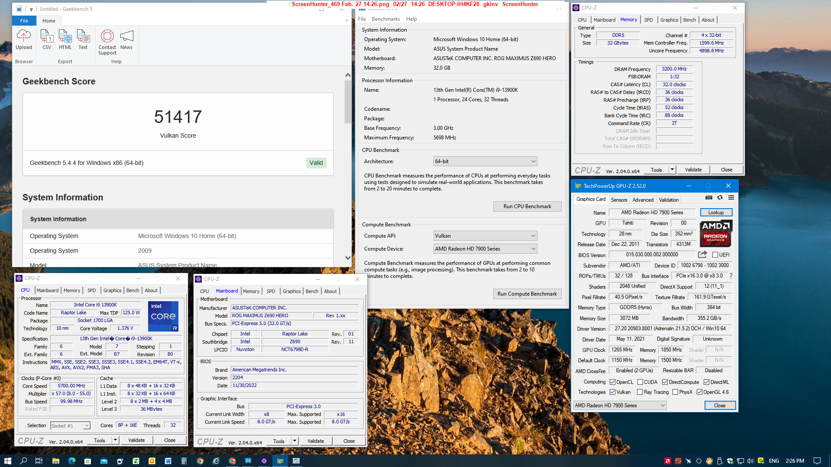The width and height of the screenshot is (831, 467).
Task: Open Help menu in Geekbench
Action: (411, 19)
